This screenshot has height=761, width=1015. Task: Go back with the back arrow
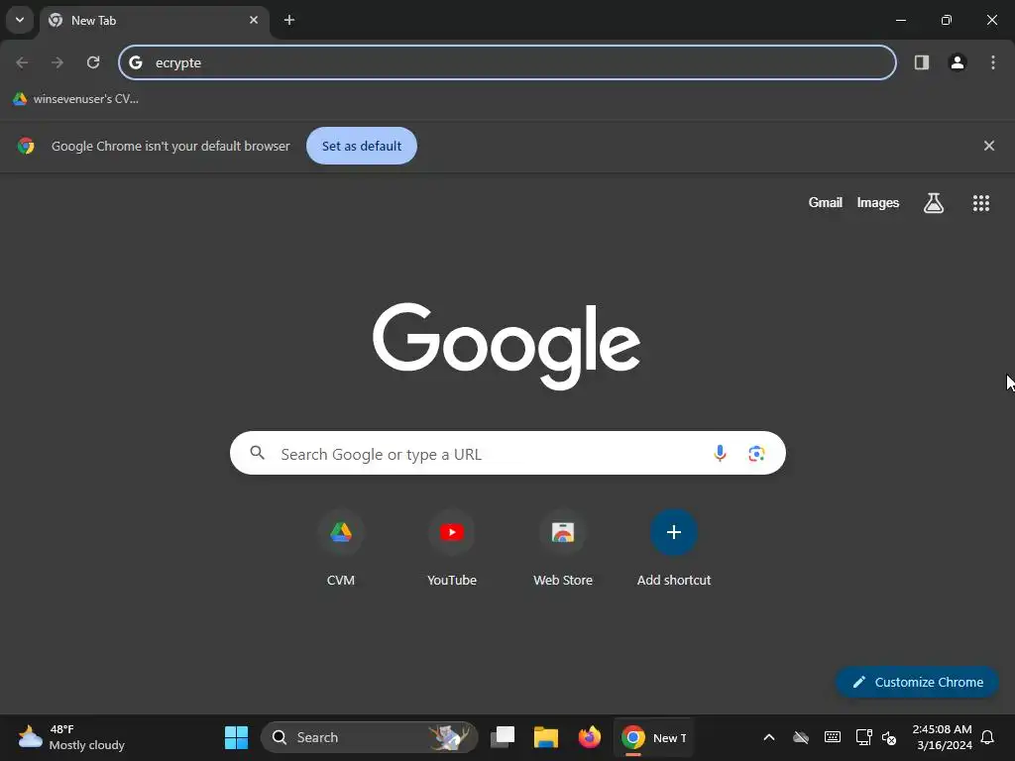[x=22, y=62]
